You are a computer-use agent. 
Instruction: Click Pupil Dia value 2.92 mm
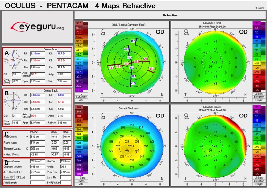click(x=65, y=172)
